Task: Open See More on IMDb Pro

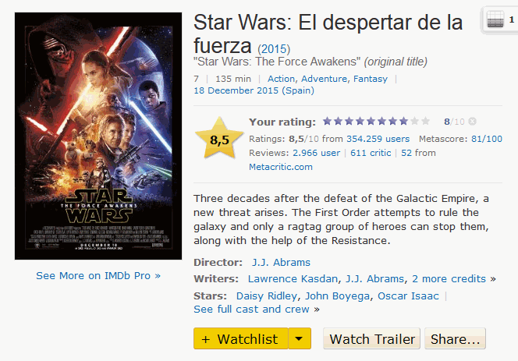Action: [x=98, y=275]
